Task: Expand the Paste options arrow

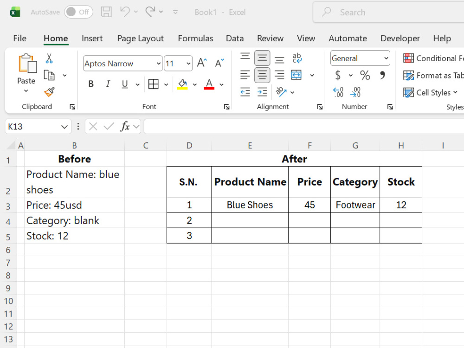Action: (26, 90)
